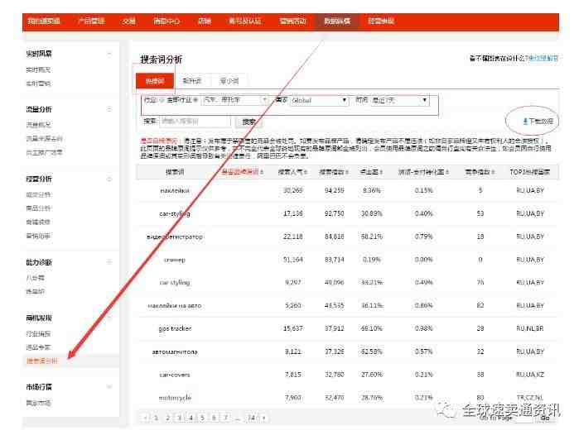Click the search word наклейки
This screenshot has width=579, height=435.
pyautogui.click(x=175, y=190)
